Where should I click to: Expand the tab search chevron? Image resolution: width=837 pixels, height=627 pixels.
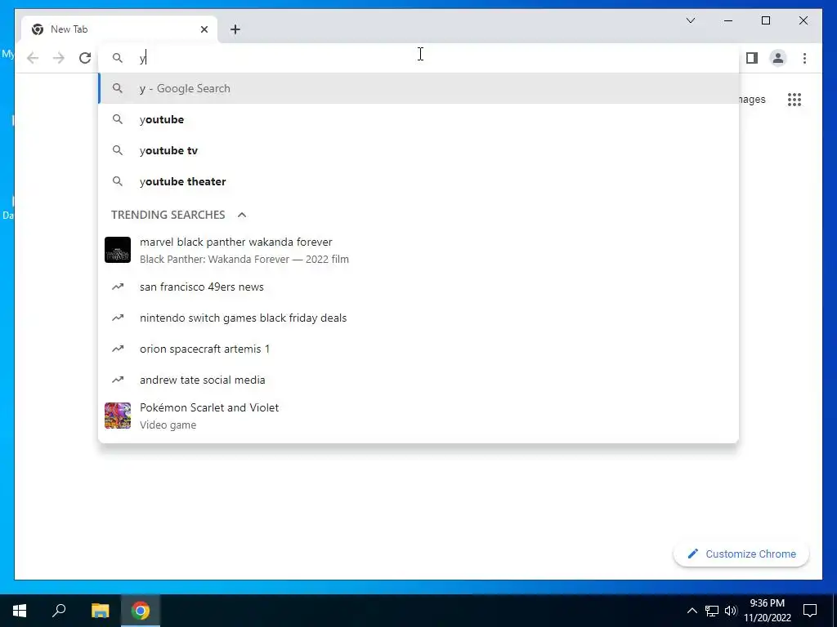point(691,20)
